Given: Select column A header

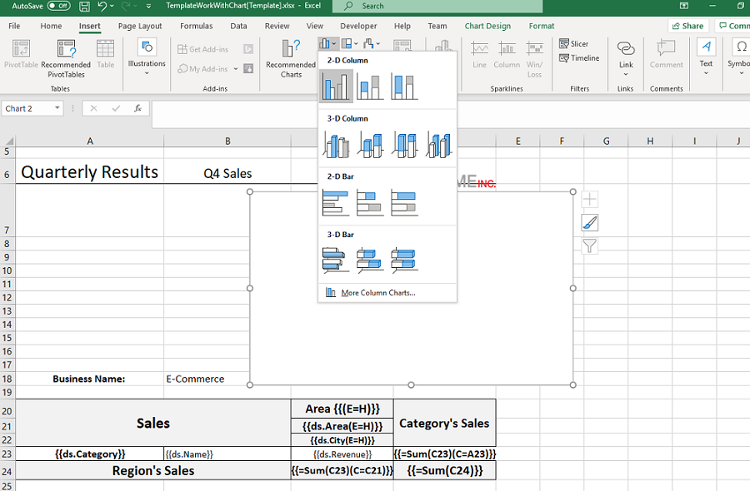Looking at the screenshot, I should coord(90,141).
